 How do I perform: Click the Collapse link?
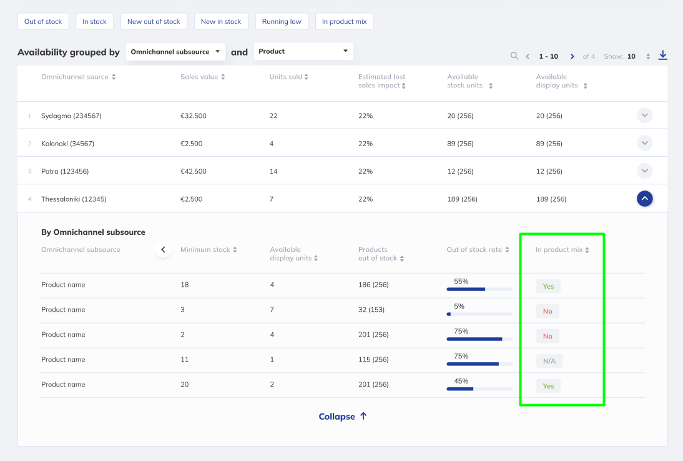(x=343, y=417)
